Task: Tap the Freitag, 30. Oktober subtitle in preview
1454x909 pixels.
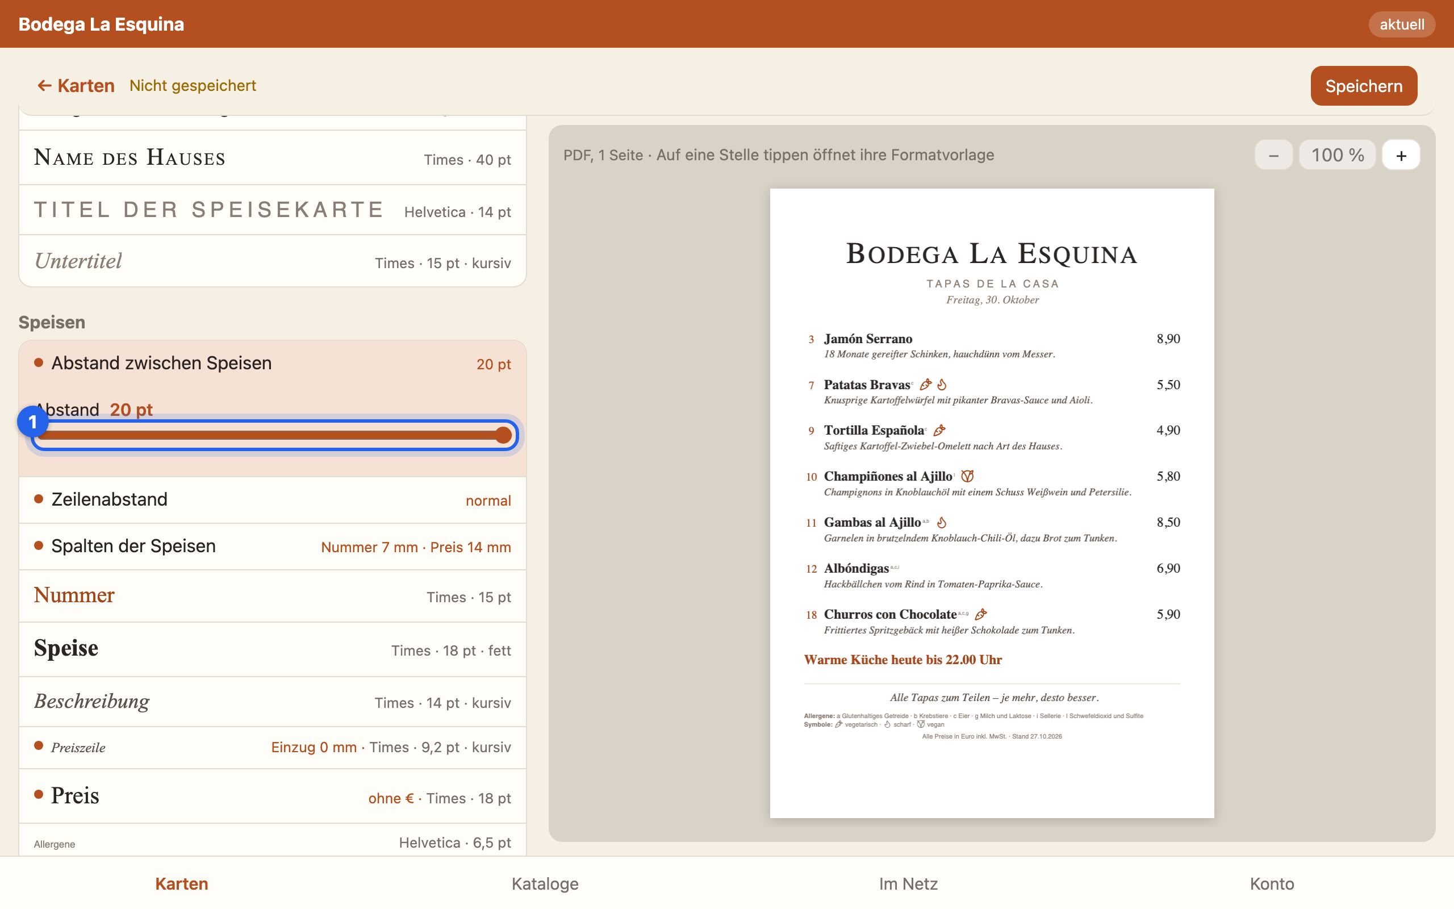Action: (992, 300)
